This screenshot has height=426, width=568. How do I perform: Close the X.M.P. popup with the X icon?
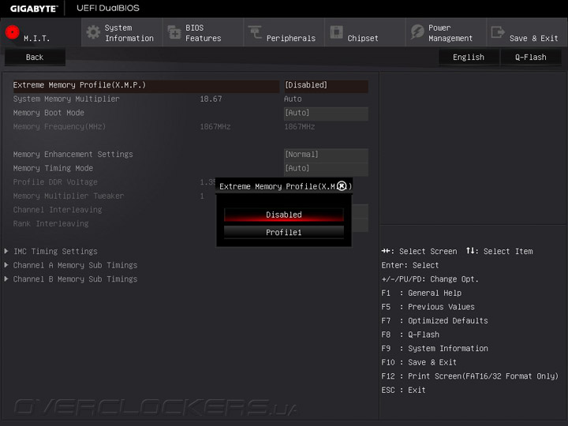(x=342, y=186)
